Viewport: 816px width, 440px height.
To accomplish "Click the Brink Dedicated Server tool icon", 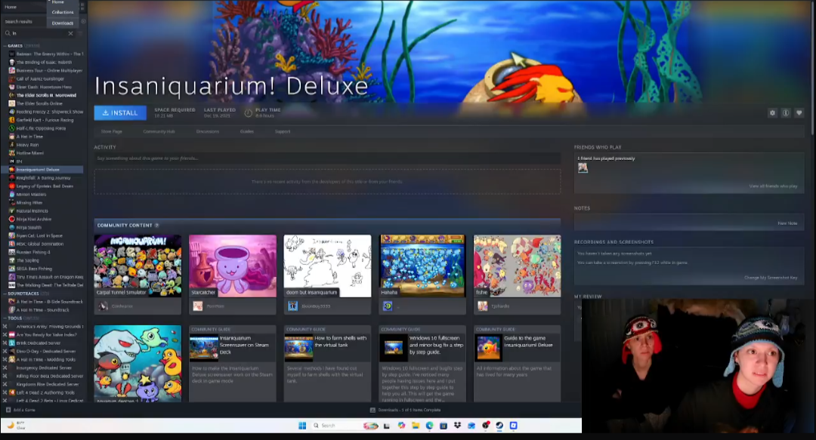I will (x=11, y=343).
